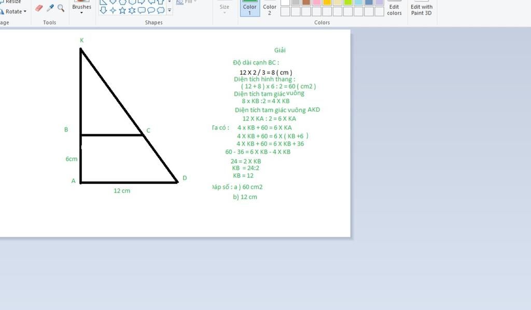Screen dimensions: 531x310
Task: Choose the lime green color swatch
Action: coord(348,2)
